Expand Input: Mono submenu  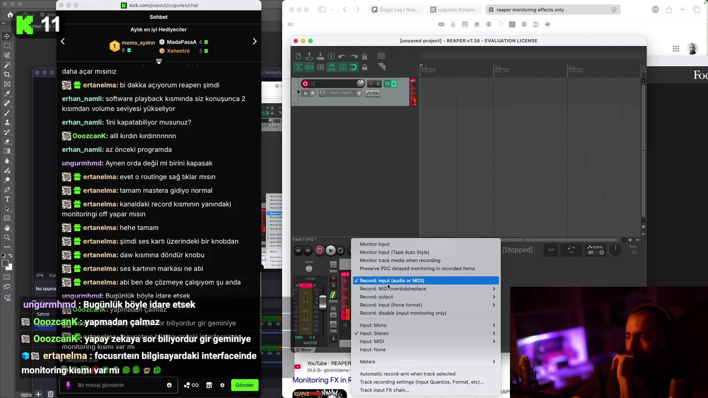pyautogui.click(x=426, y=325)
